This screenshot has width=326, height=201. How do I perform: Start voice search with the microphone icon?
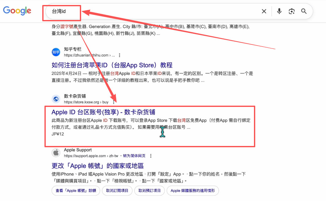point(279,11)
